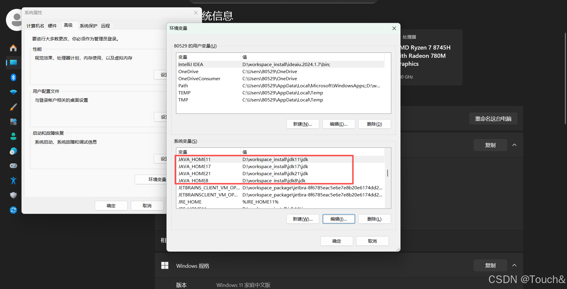The height and width of the screenshot is (289, 567).
Task: Click the system variables list scrollbar thumb
Action: 387,173
